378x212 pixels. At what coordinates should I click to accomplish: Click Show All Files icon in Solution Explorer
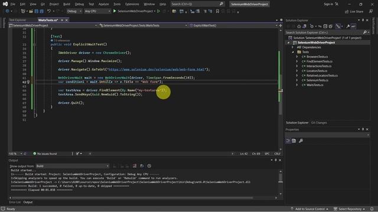331,26
